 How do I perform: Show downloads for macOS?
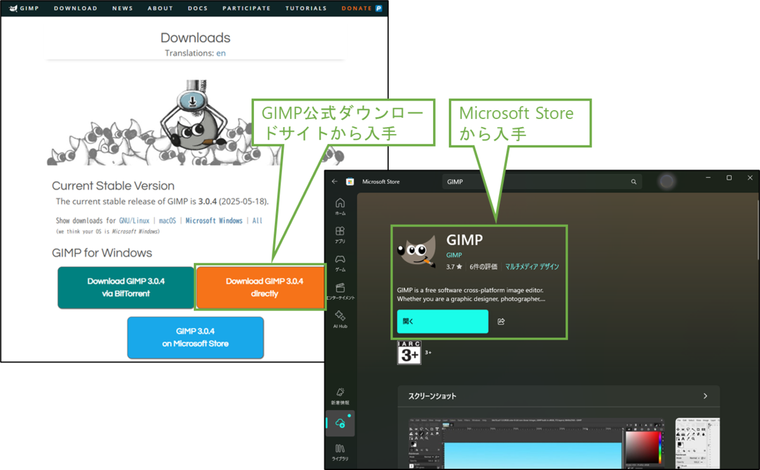pyautogui.click(x=167, y=221)
